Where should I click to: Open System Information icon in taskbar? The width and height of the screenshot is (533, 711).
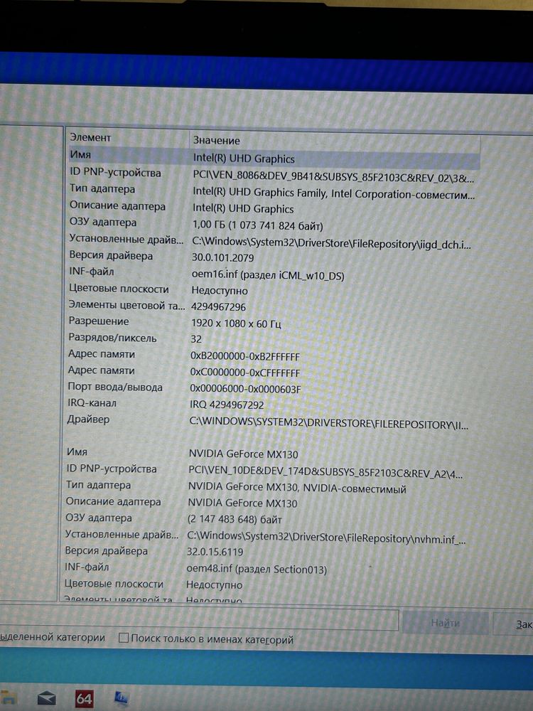point(121,697)
